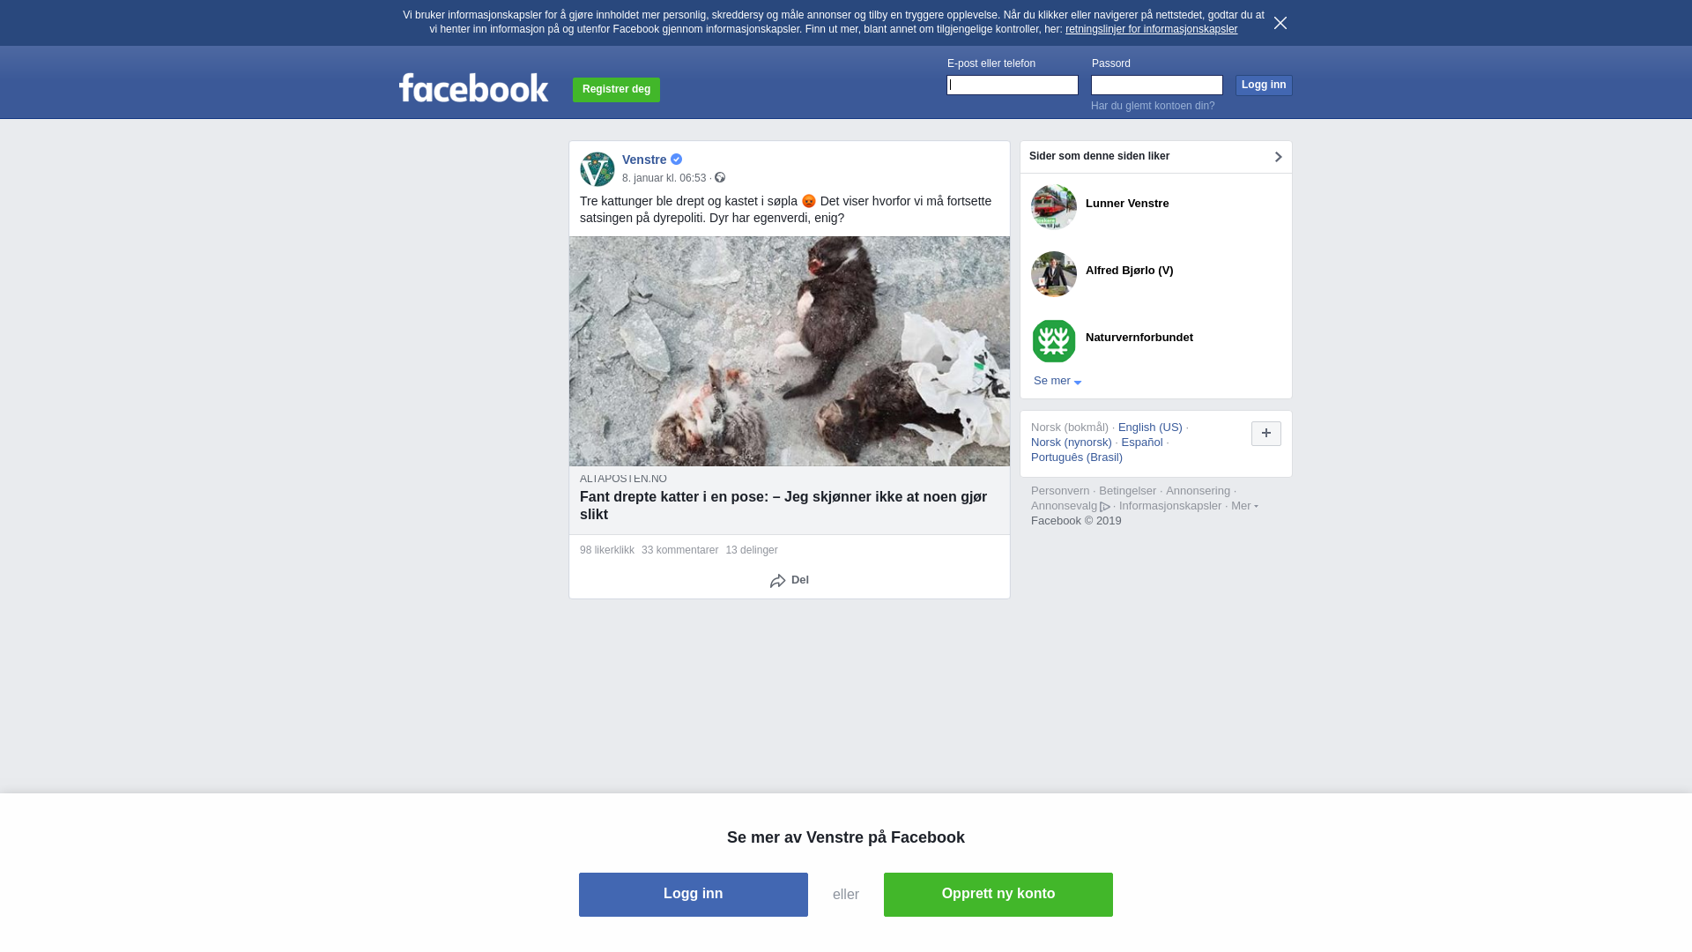The image size is (1692, 952).
Task: Open the Mer footer dropdown
Action: pos(1244,506)
